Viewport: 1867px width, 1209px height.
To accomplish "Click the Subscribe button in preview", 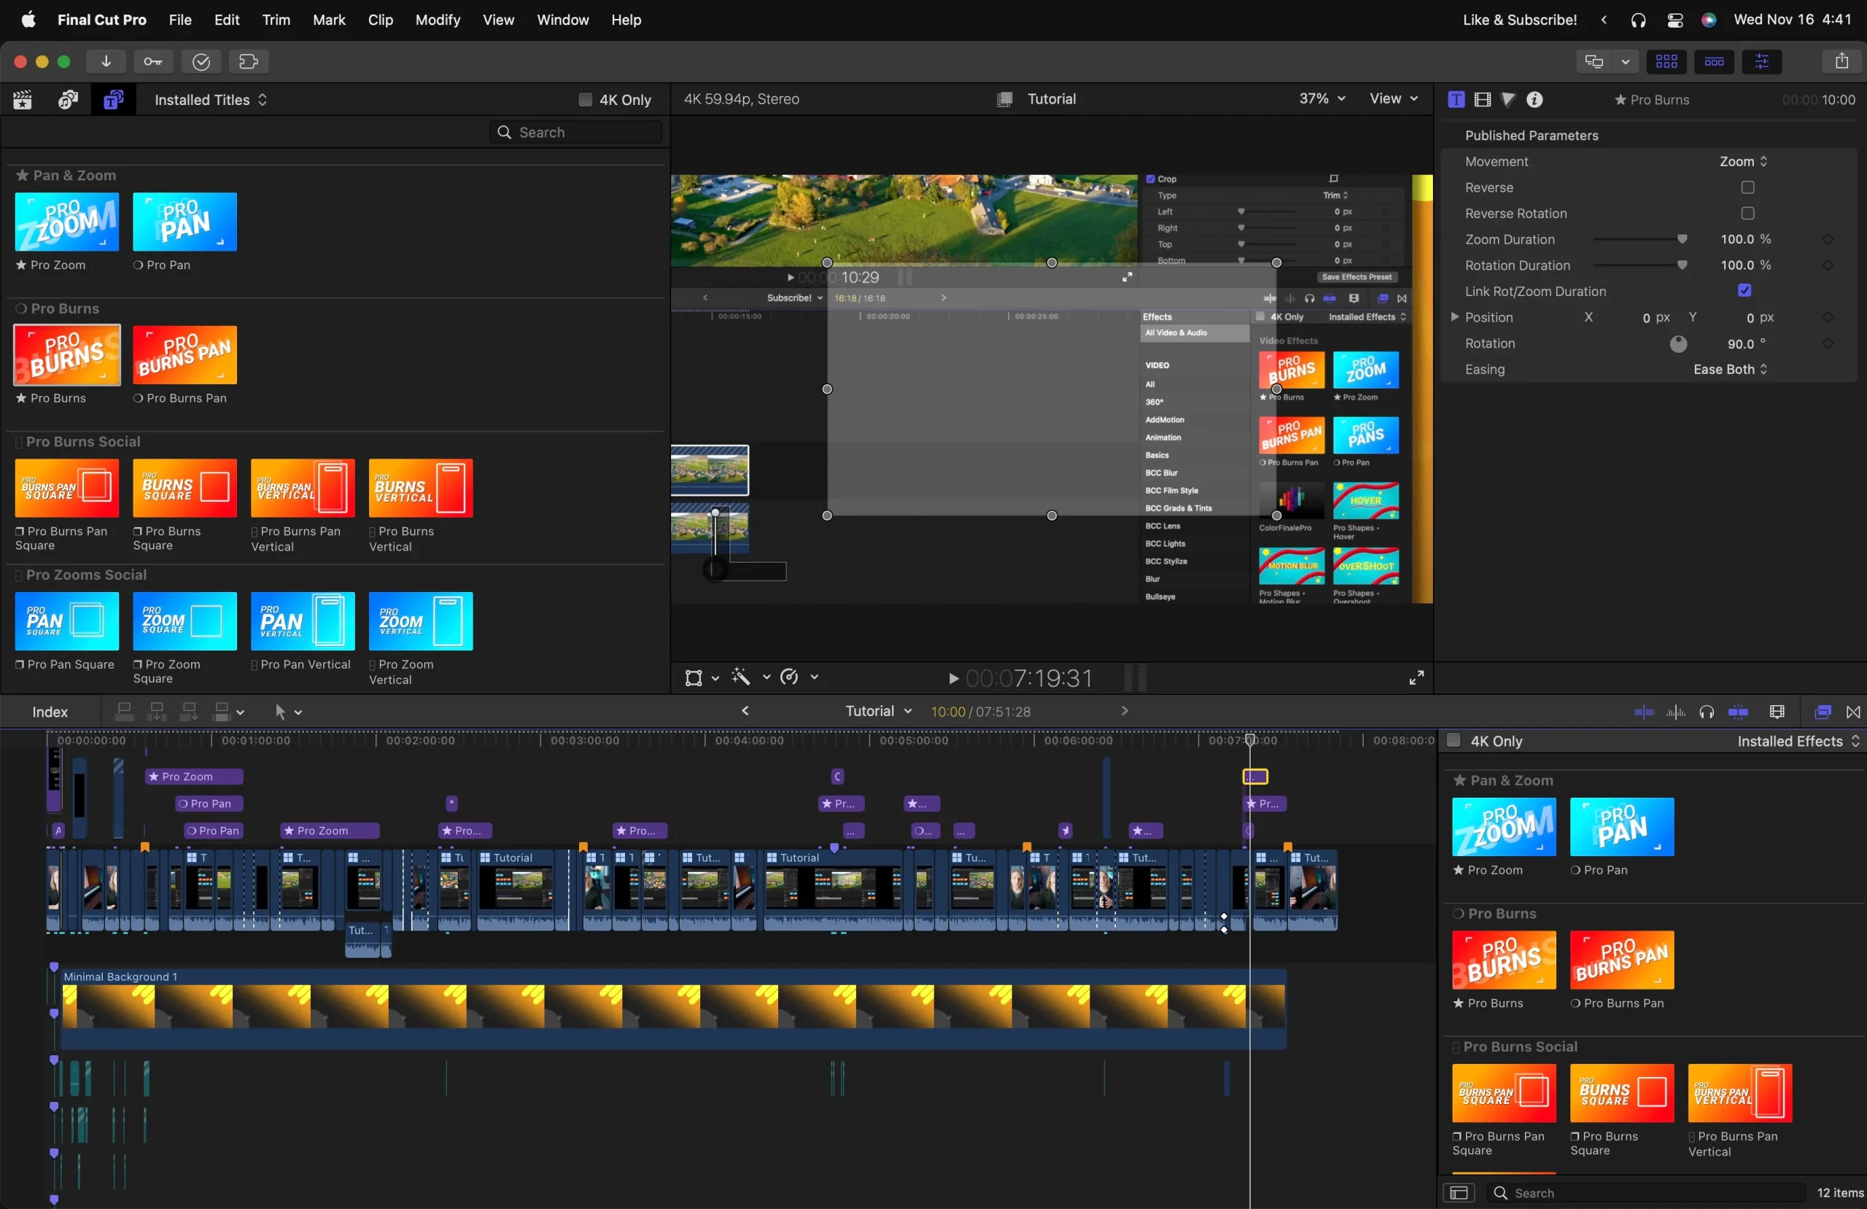I will pos(789,298).
